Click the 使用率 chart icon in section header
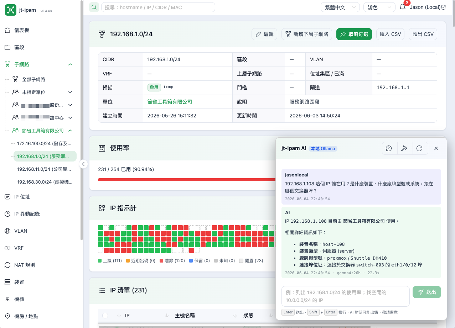 [102, 148]
